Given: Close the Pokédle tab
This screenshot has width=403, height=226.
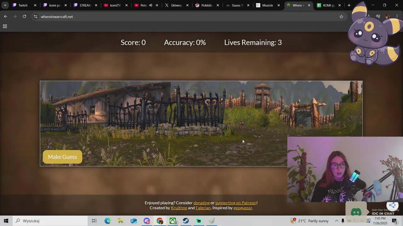Looking at the screenshot, I should pyautogui.click(x=218, y=5).
